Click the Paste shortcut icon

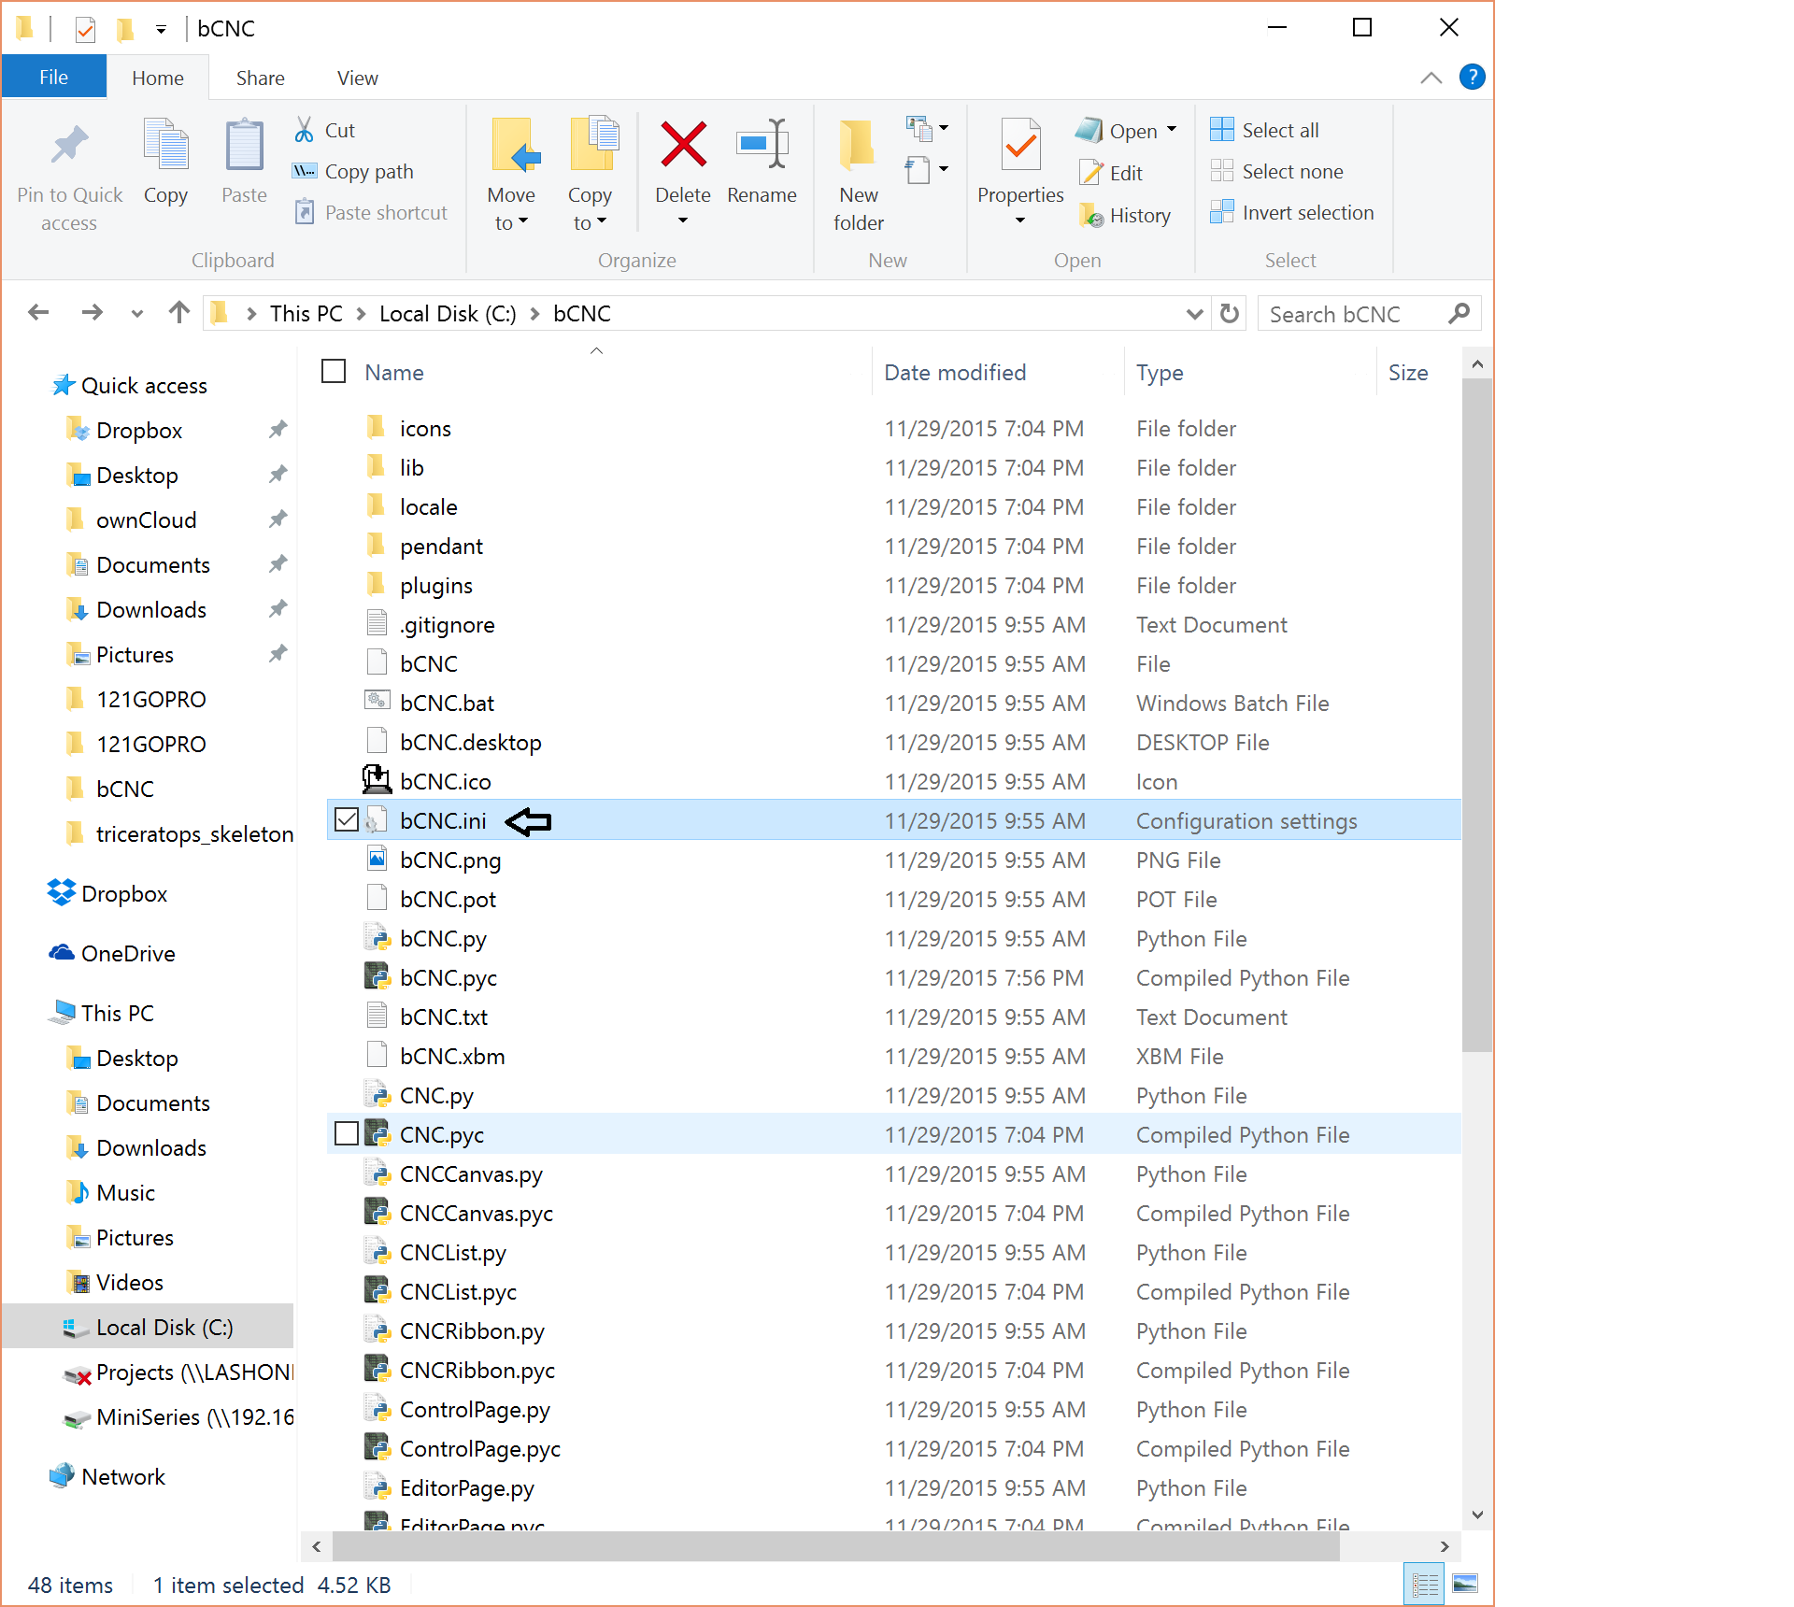(x=304, y=212)
